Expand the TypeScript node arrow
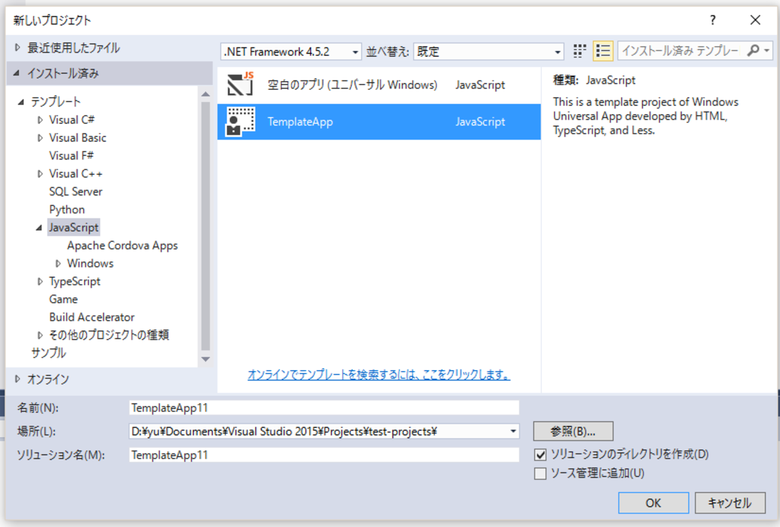 click(x=40, y=282)
